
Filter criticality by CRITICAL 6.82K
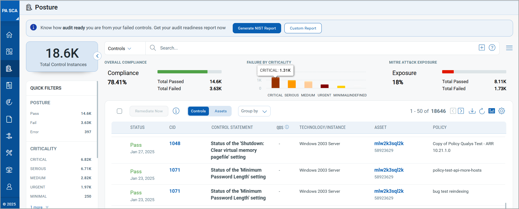pyautogui.click(x=61, y=159)
